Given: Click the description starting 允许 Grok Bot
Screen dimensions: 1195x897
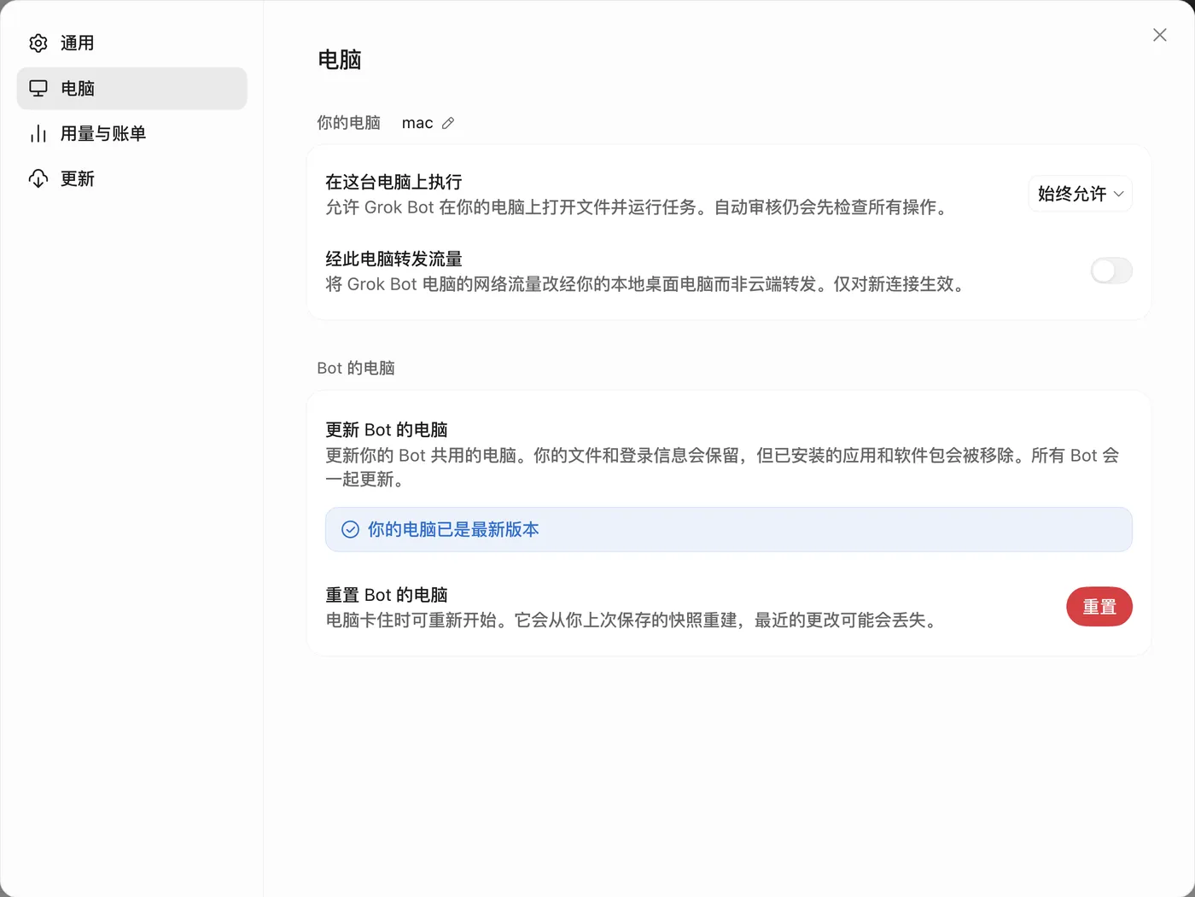Looking at the screenshot, I should pyautogui.click(x=639, y=207).
